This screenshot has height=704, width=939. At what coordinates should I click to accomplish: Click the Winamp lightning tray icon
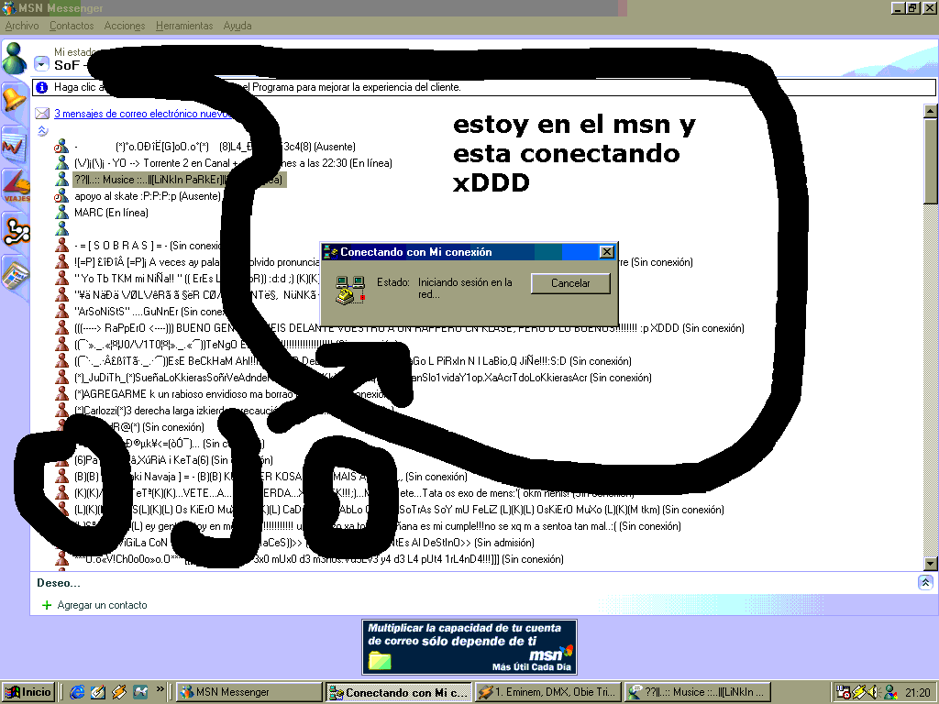[858, 692]
